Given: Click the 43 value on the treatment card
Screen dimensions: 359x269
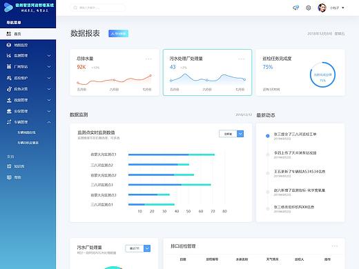Looking at the screenshot, I should point(173,67).
